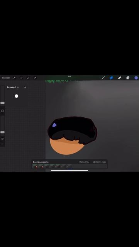Select the last highlighted frame in the timeline
This screenshot has height=247, width=139.
(69, 166)
